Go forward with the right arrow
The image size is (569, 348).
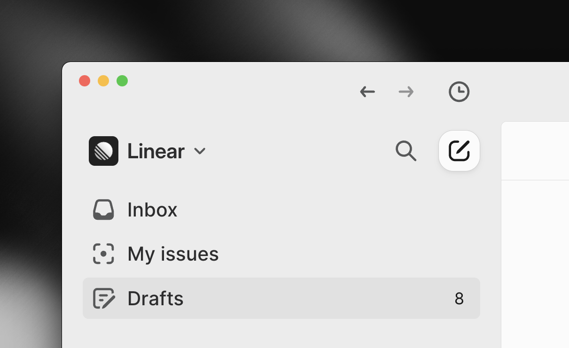coord(406,92)
